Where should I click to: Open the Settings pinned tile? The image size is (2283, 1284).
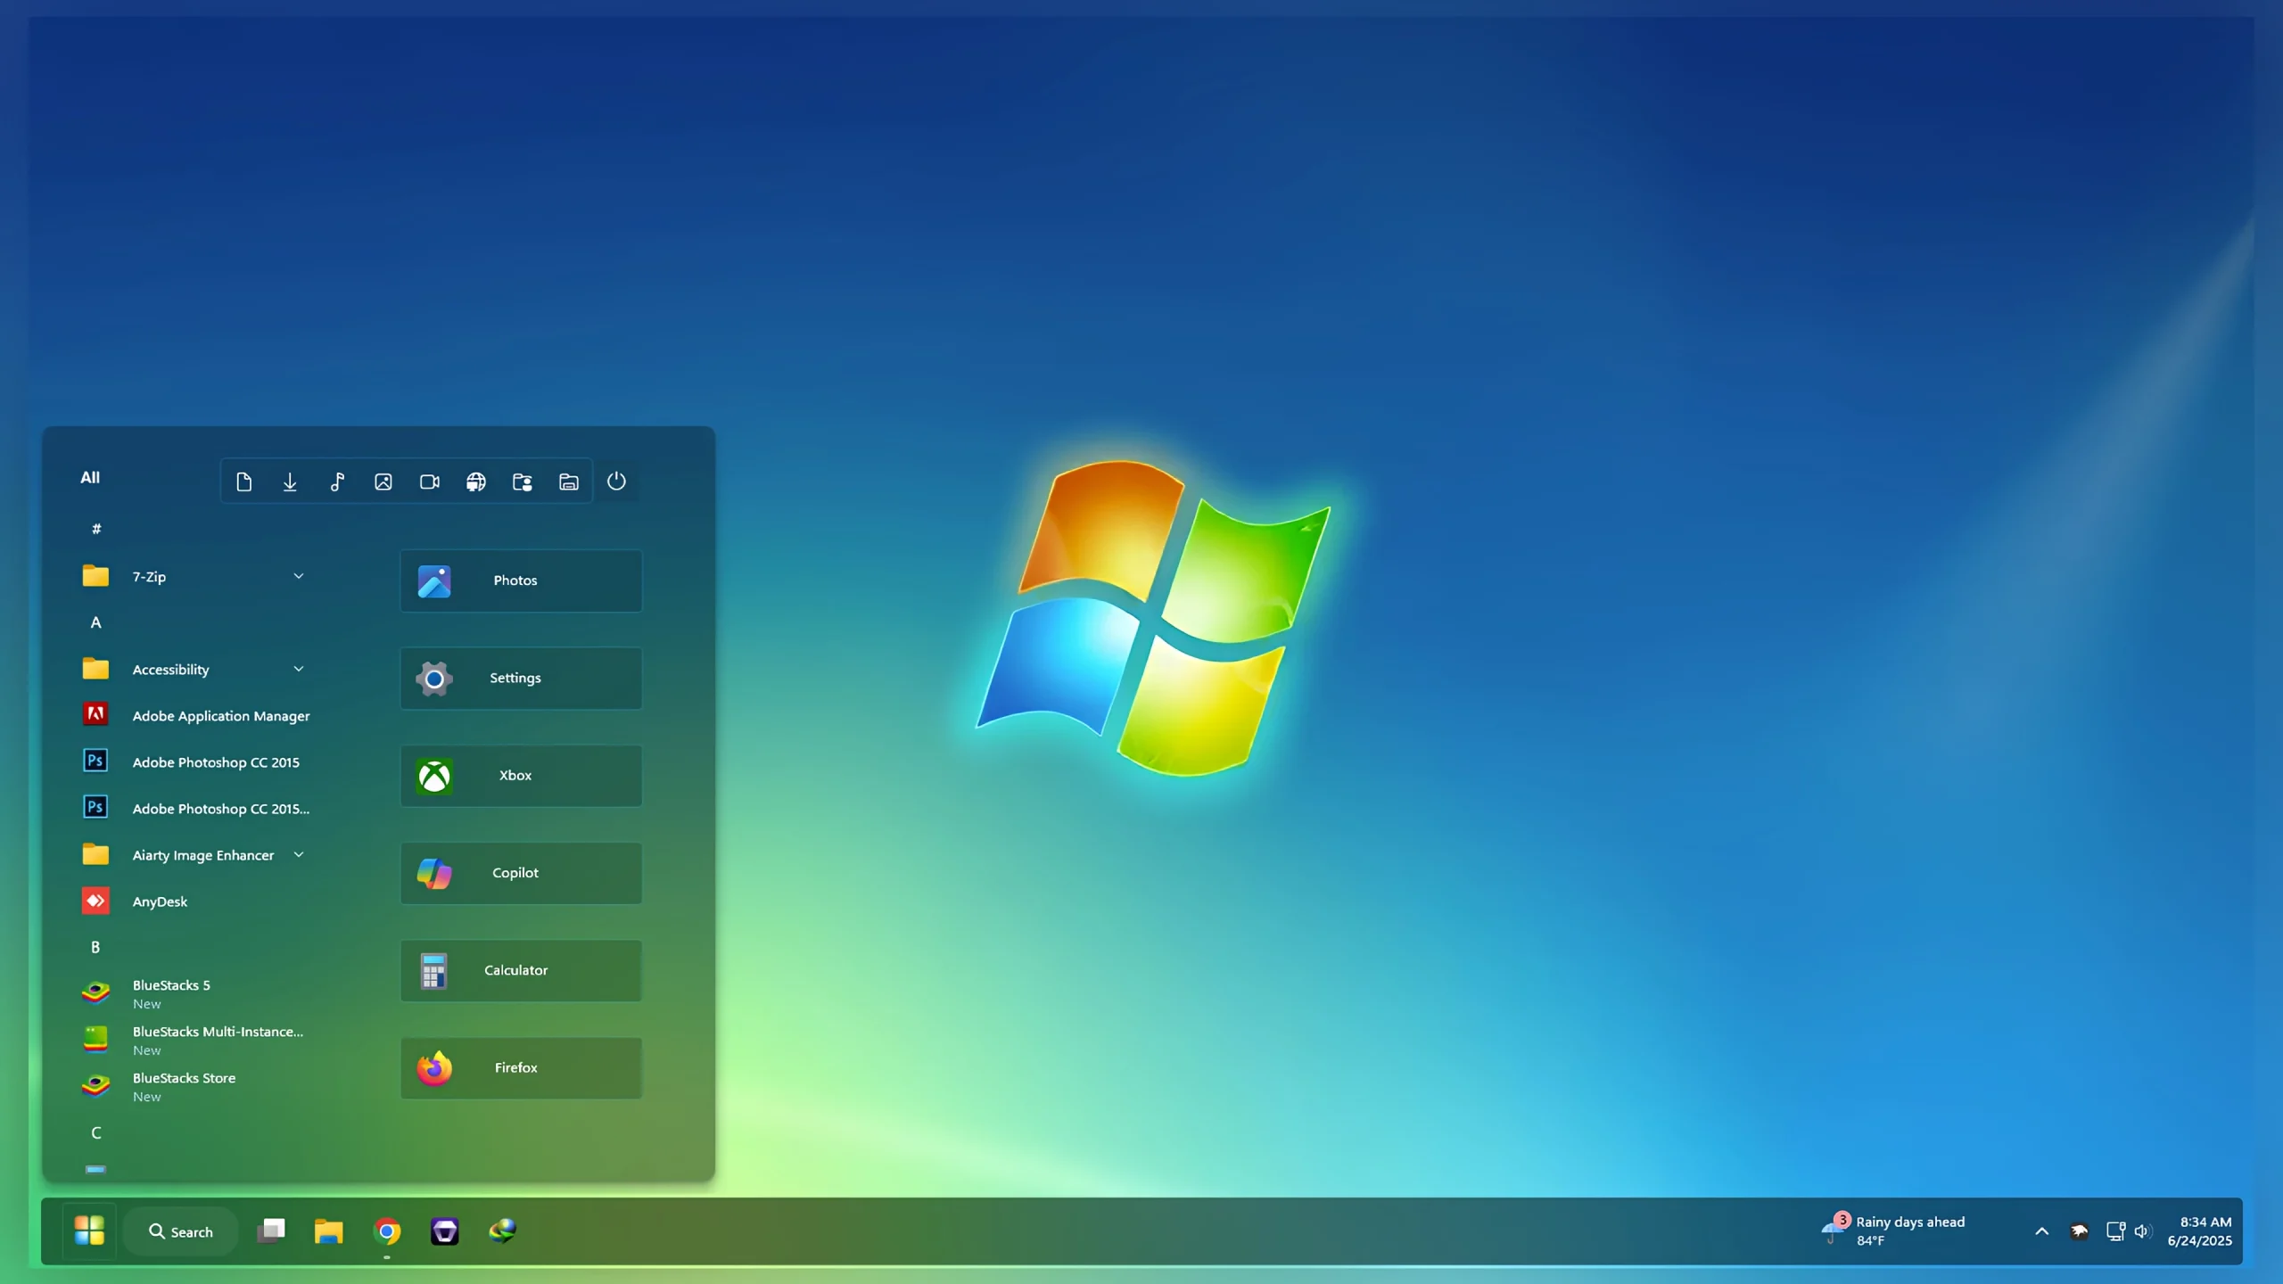(x=521, y=679)
